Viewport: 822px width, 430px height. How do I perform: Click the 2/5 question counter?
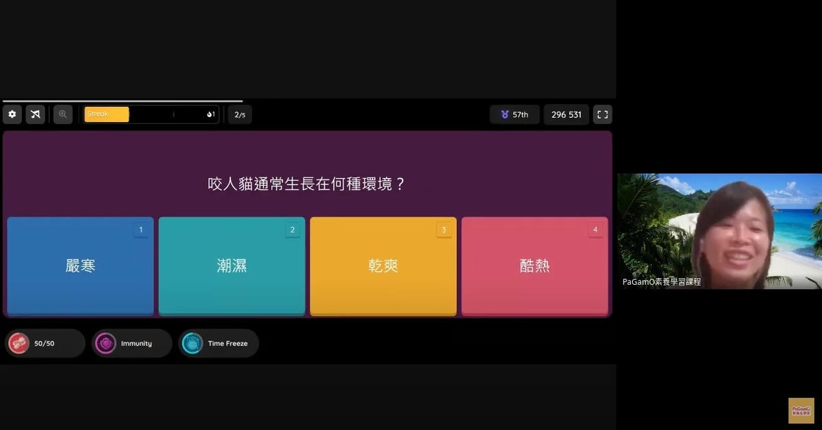(240, 114)
